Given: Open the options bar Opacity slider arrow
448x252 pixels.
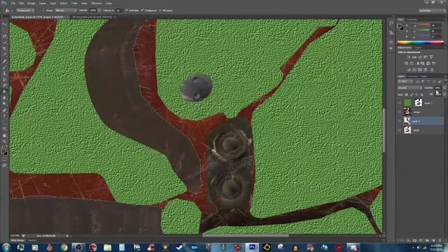Looking at the screenshot, I should [x=99, y=10].
